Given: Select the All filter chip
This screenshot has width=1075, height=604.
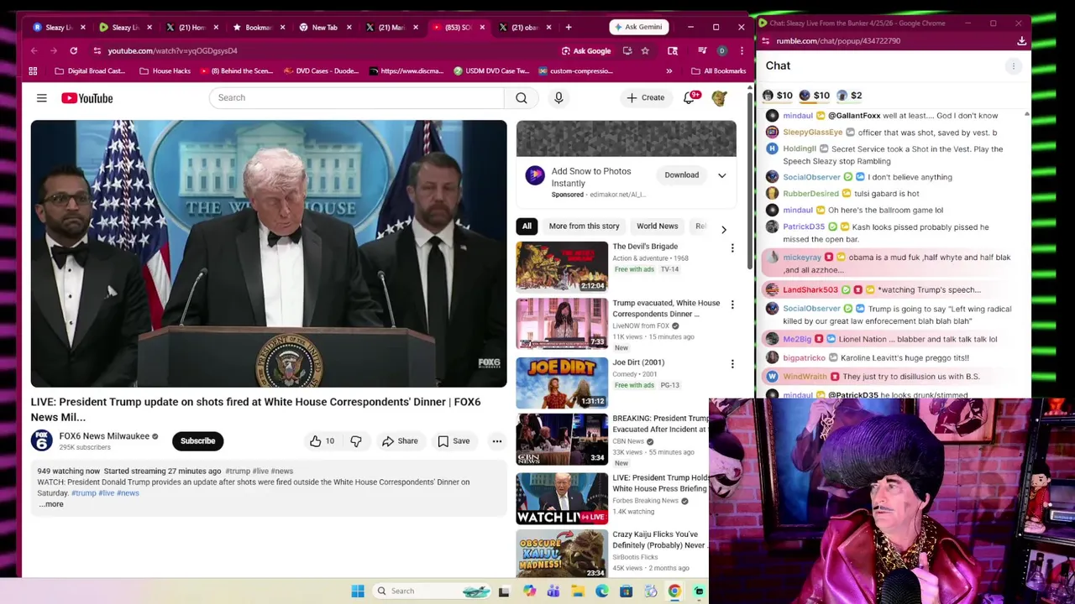Looking at the screenshot, I should coord(527,226).
